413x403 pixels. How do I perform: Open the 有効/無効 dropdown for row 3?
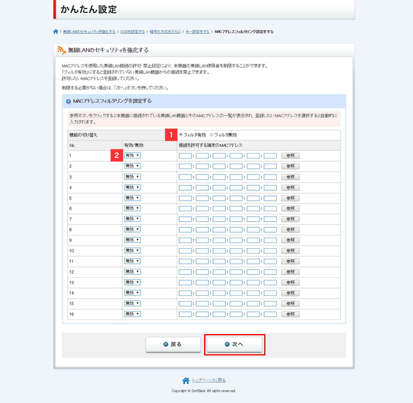132,177
